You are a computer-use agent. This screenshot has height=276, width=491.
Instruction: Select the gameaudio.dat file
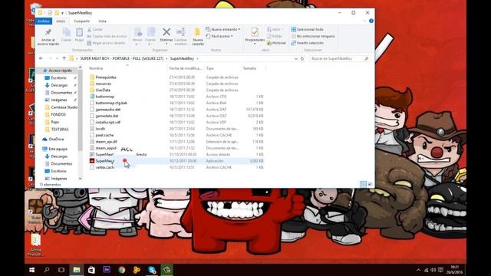tap(107, 110)
